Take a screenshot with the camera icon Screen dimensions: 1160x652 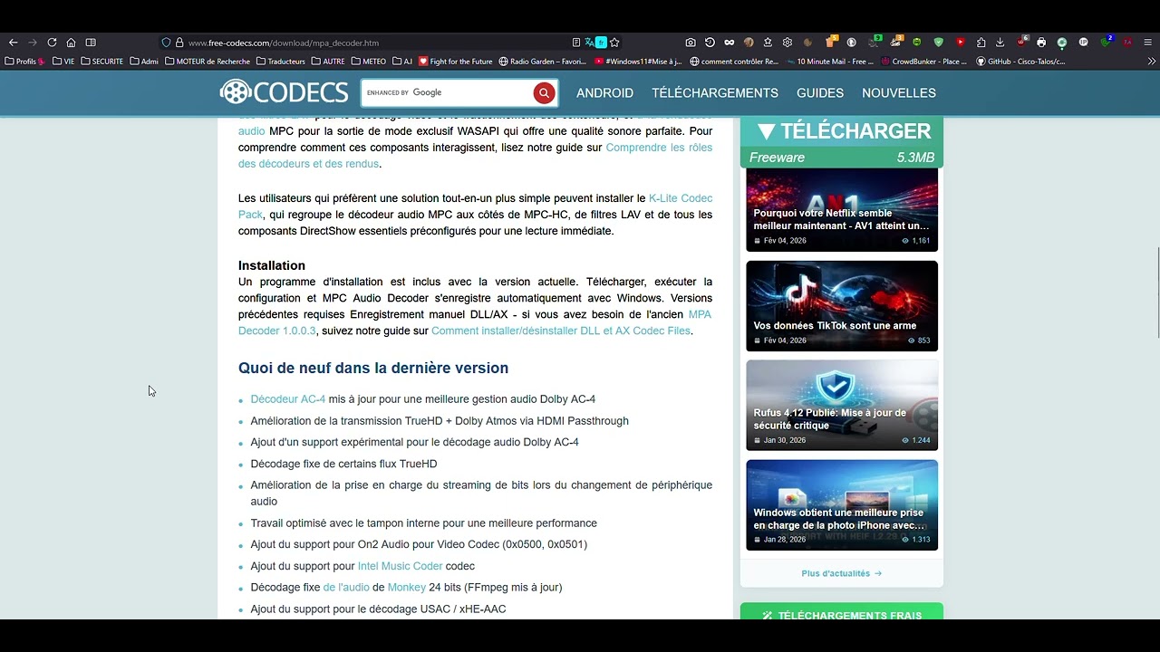[x=691, y=43]
